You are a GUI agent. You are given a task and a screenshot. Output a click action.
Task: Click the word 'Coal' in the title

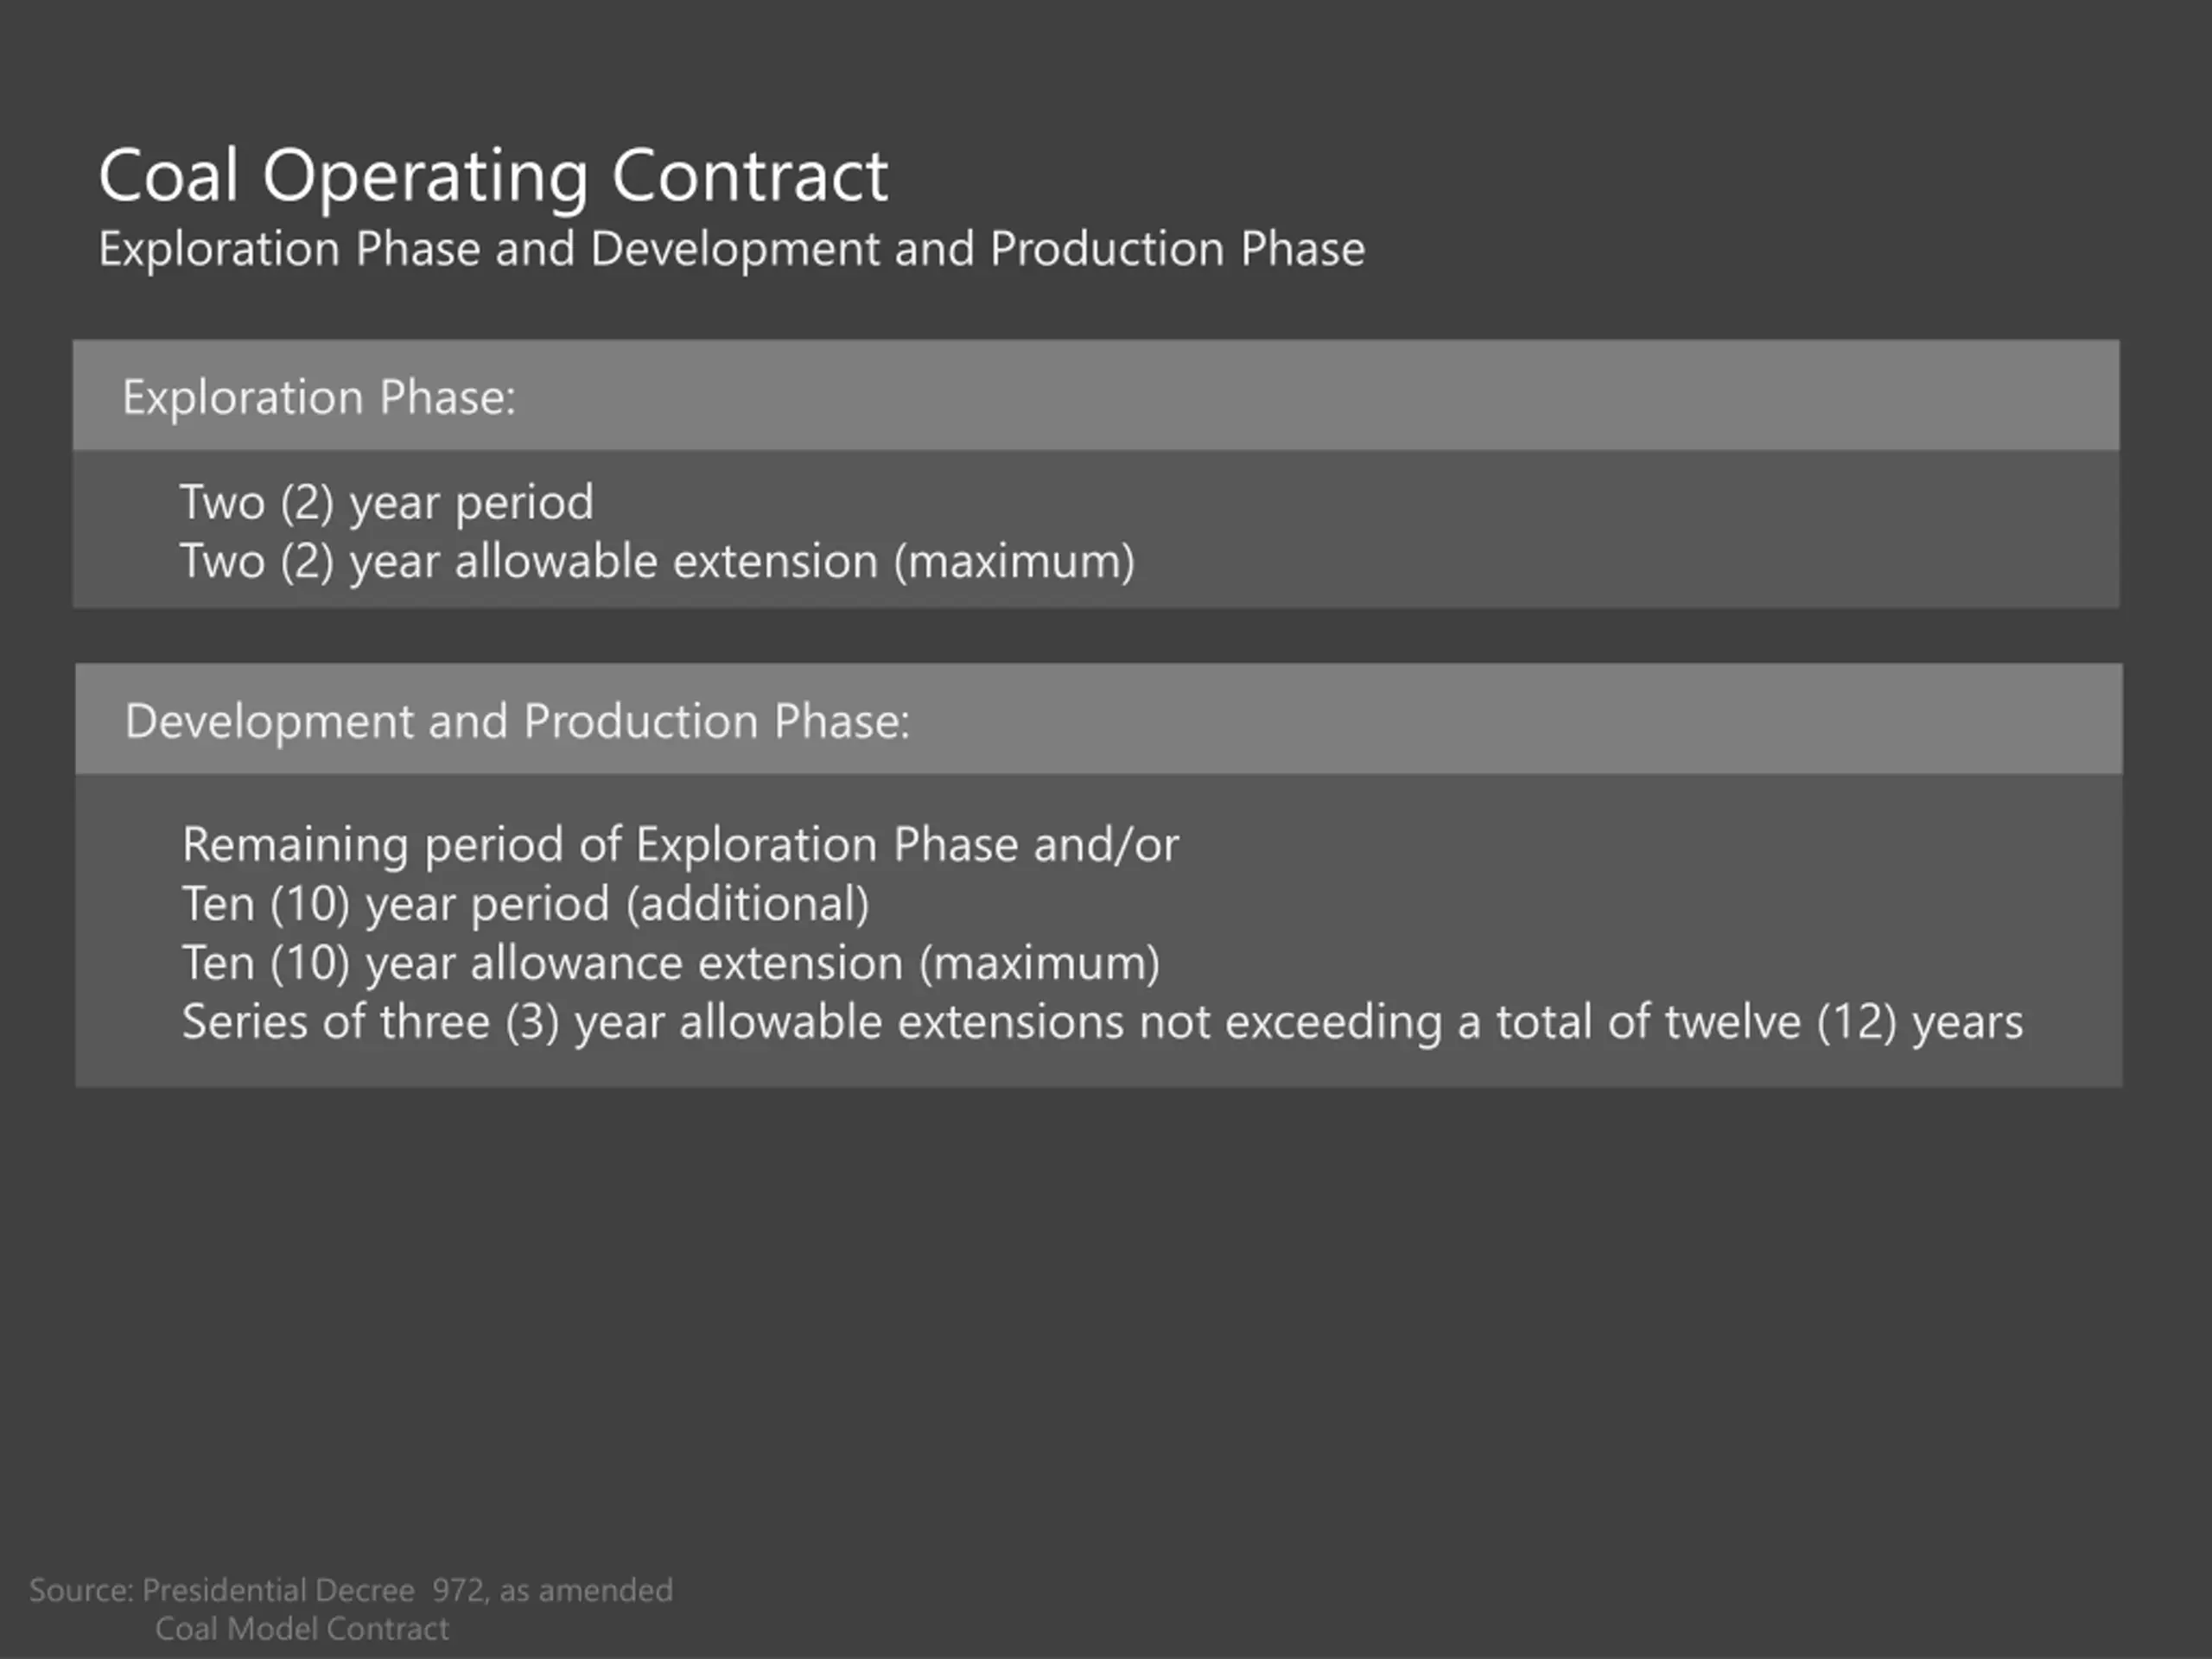point(169,177)
